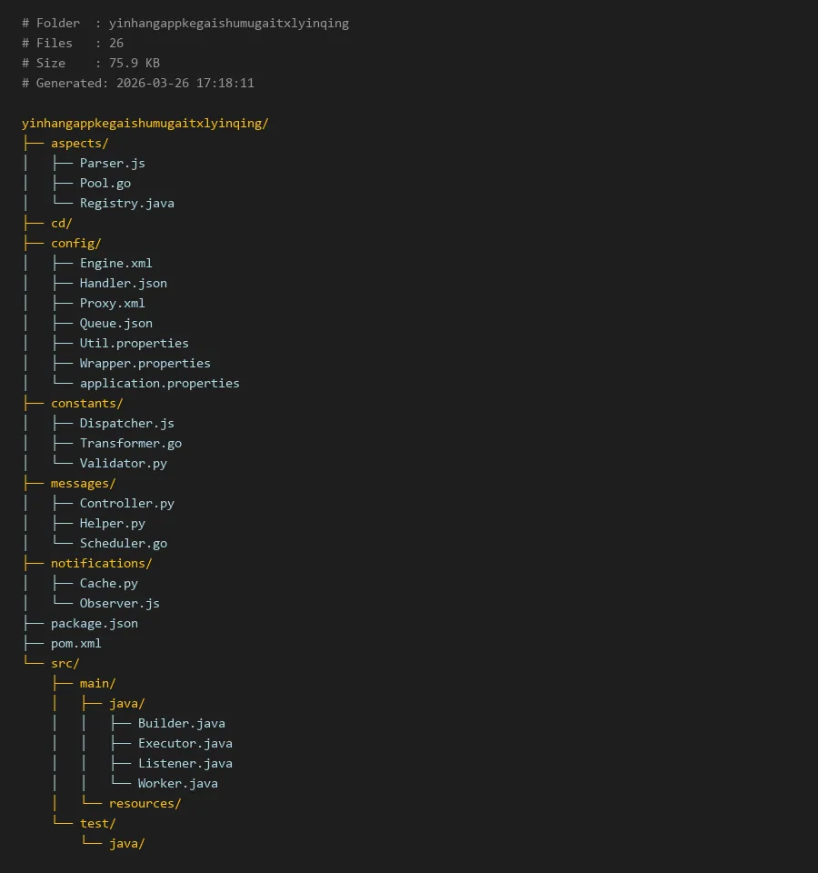The height and width of the screenshot is (873, 818).
Task: Click the empty cd/ folder
Action: 61,223
